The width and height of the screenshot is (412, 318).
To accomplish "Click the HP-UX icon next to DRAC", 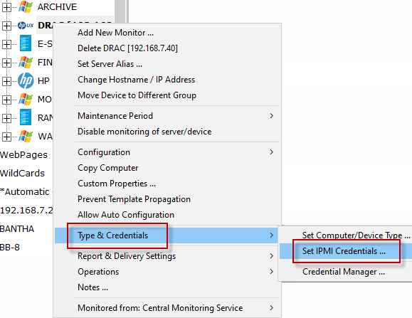I will (26, 26).
